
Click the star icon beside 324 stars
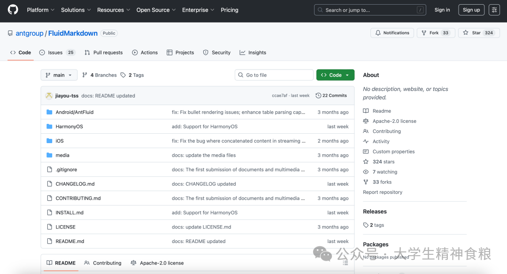click(366, 161)
